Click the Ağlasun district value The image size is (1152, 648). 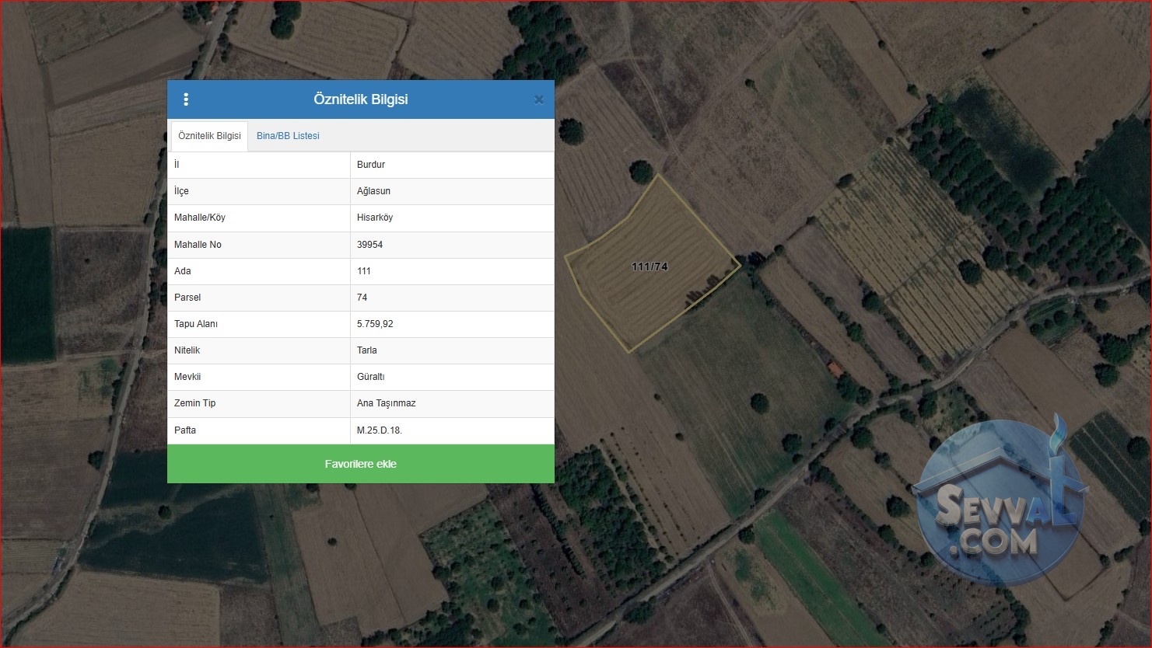click(x=373, y=191)
